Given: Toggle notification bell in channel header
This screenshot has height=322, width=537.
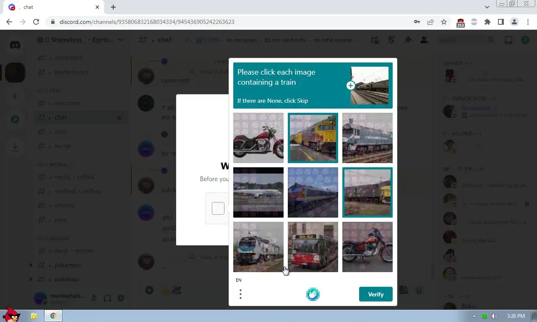Looking at the screenshot, I should click(x=391, y=40).
